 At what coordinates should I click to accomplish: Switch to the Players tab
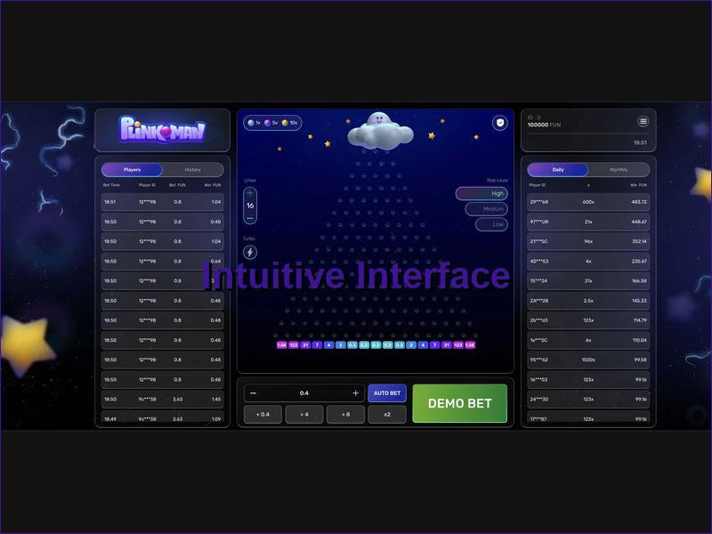pos(132,169)
